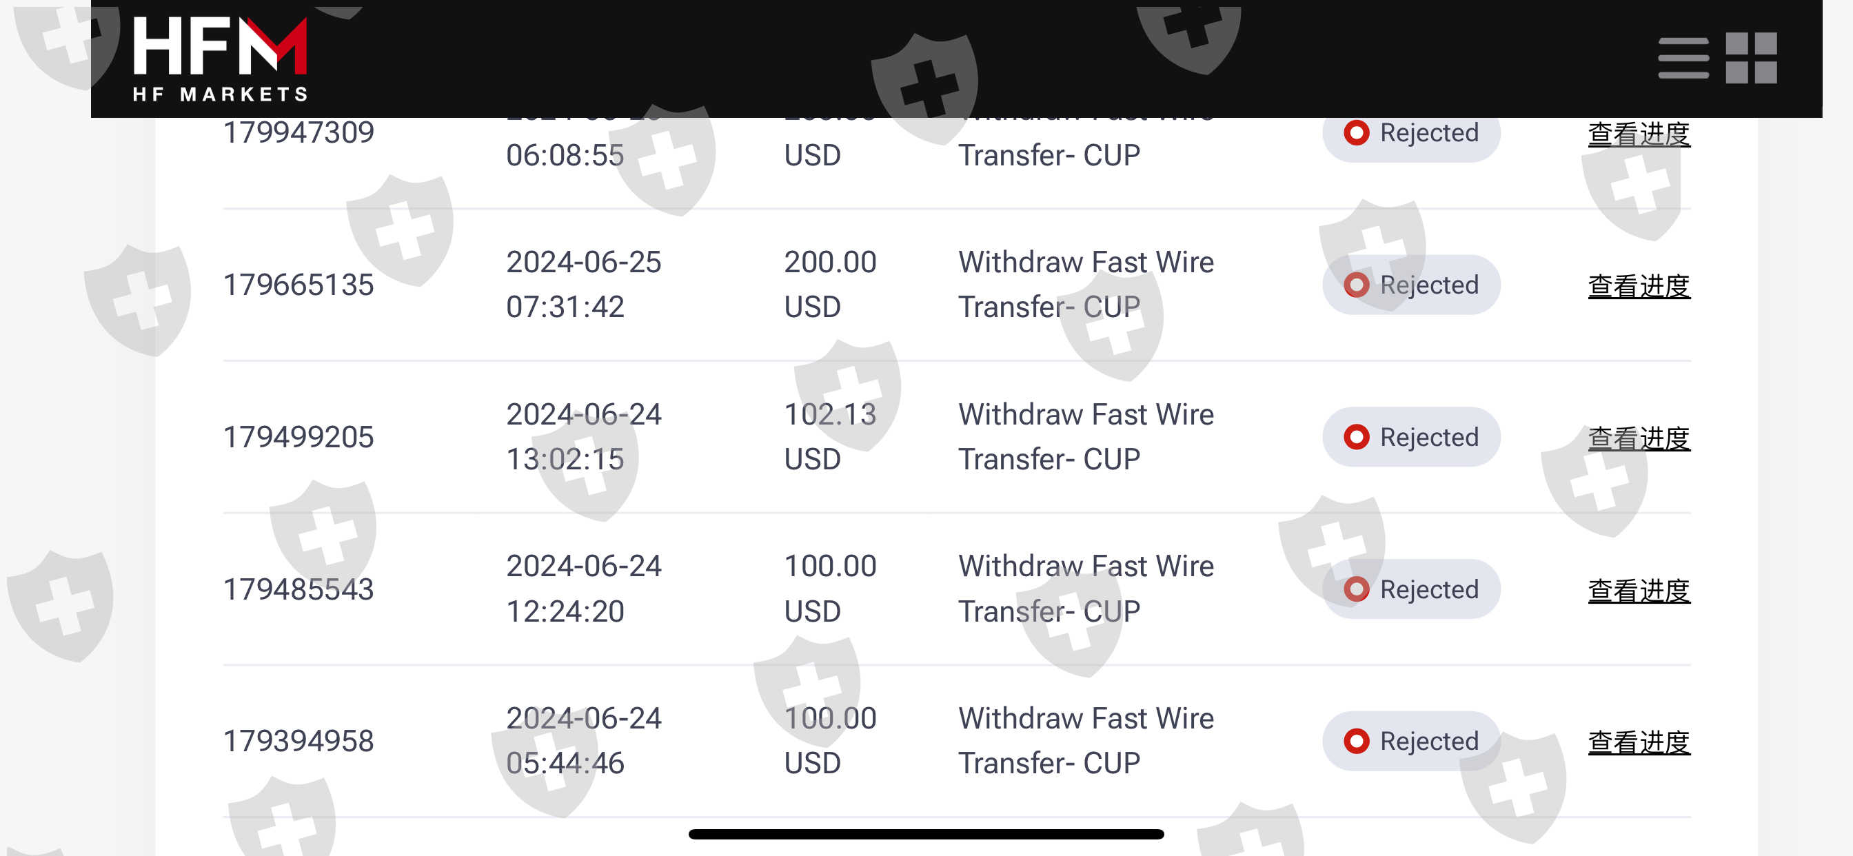Select transaction ID 179485543
This screenshot has height=856, width=1853.
coord(298,589)
